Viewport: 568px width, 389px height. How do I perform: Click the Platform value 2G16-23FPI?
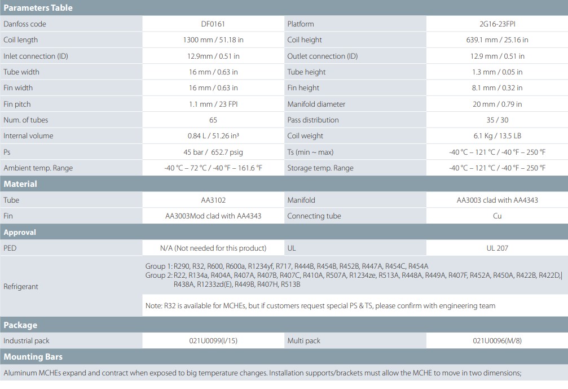pos(497,24)
